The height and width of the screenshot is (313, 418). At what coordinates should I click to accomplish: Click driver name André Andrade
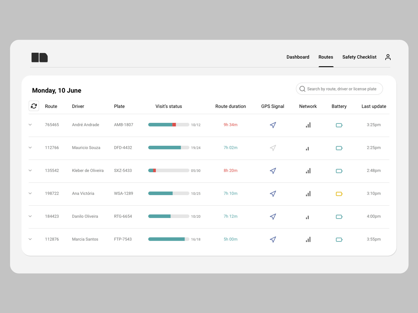coord(85,125)
